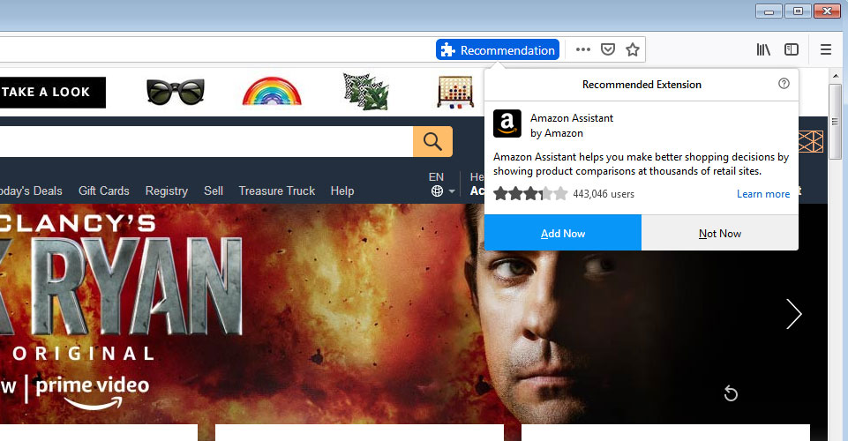Click Add Now to install extension

click(562, 233)
